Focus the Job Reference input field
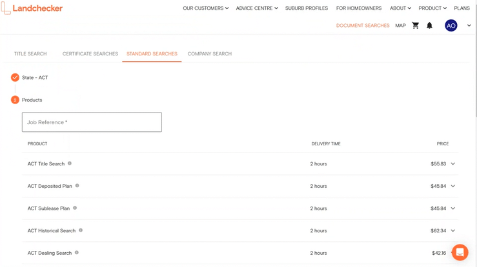The image size is (477, 267). (x=92, y=122)
